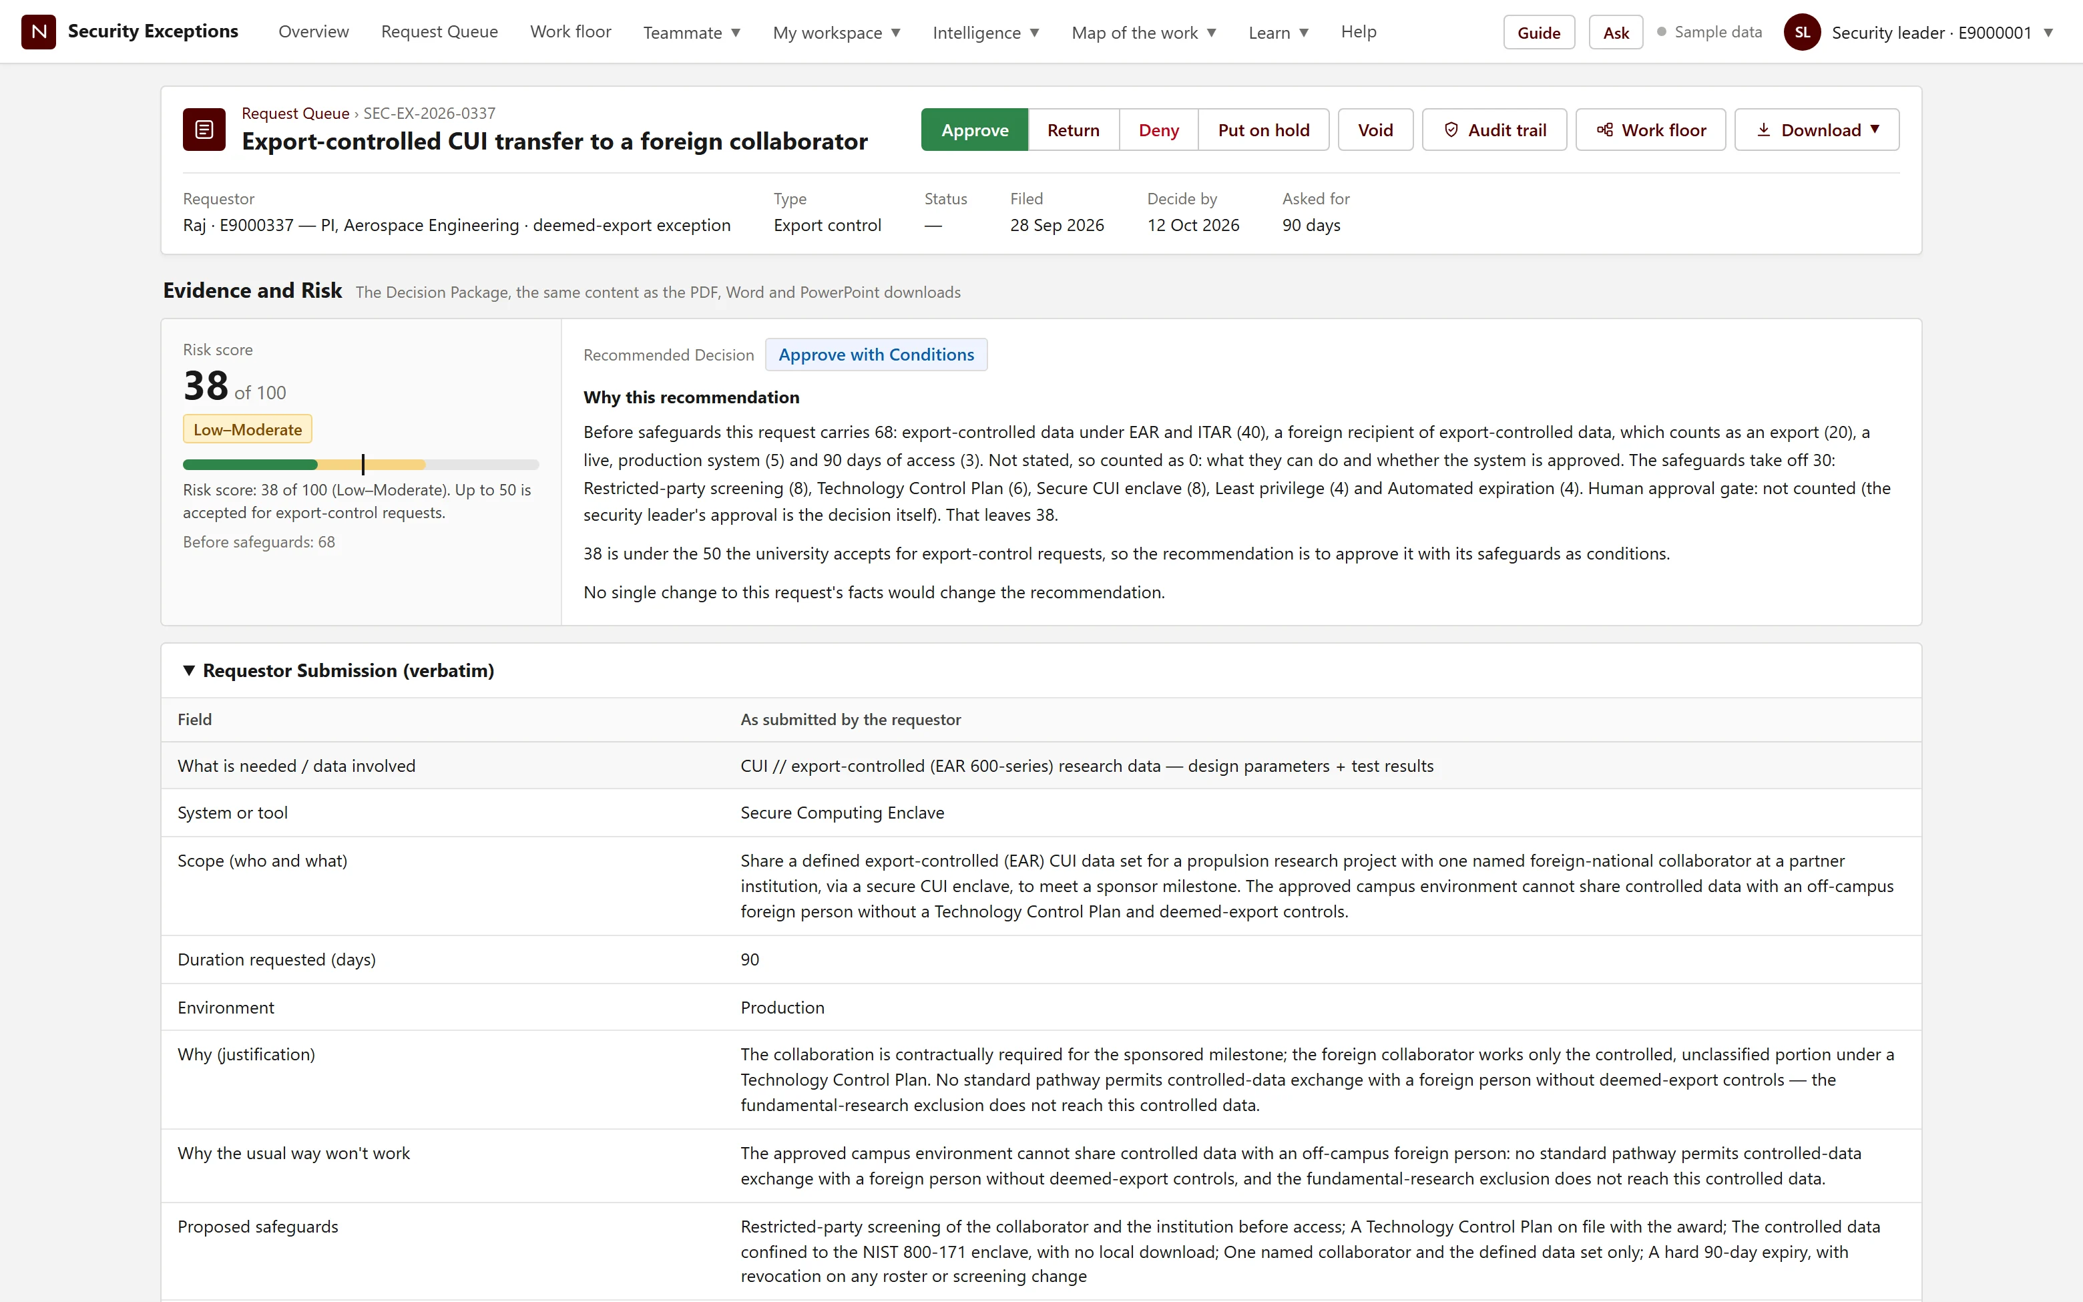Screen dimensions: 2083x1302
Task: Open the Help nav item
Action: (x=1358, y=32)
